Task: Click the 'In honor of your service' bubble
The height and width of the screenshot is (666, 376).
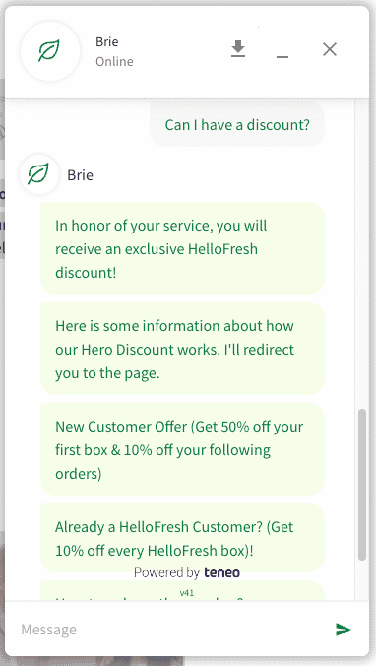Action: tap(182, 248)
